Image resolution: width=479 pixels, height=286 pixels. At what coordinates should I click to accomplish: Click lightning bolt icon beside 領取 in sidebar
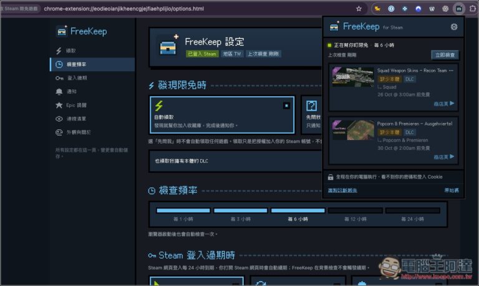(59, 51)
